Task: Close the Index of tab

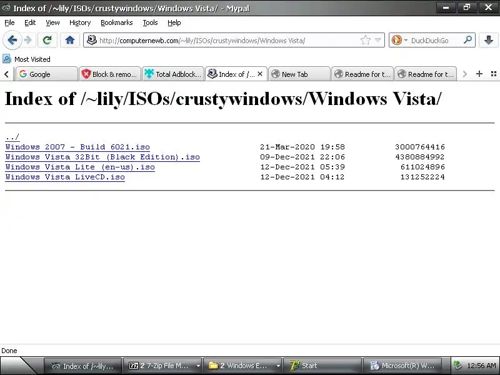Action: pyautogui.click(x=260, y=74)
